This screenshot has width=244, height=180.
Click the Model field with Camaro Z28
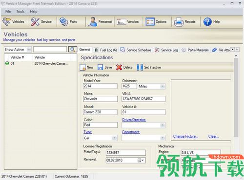point(100,112)
